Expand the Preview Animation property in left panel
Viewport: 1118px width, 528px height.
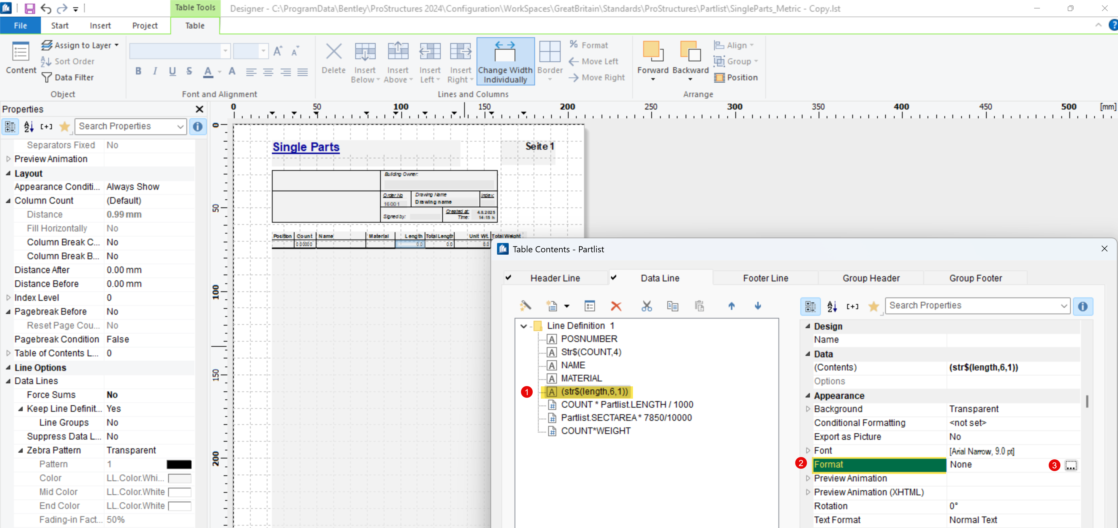[x=8, y=159]
